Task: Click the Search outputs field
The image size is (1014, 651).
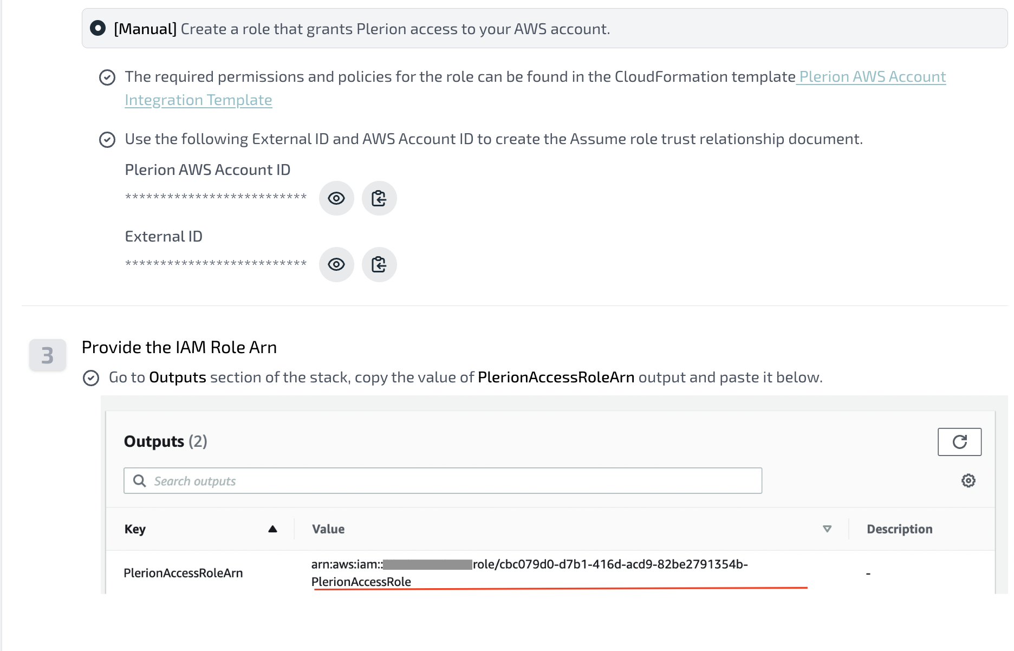Action: coord(443,480)
